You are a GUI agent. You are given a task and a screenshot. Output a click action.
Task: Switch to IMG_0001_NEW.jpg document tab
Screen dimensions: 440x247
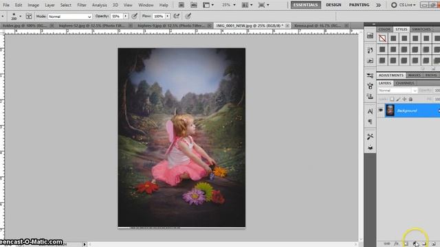tap(250, 25)
